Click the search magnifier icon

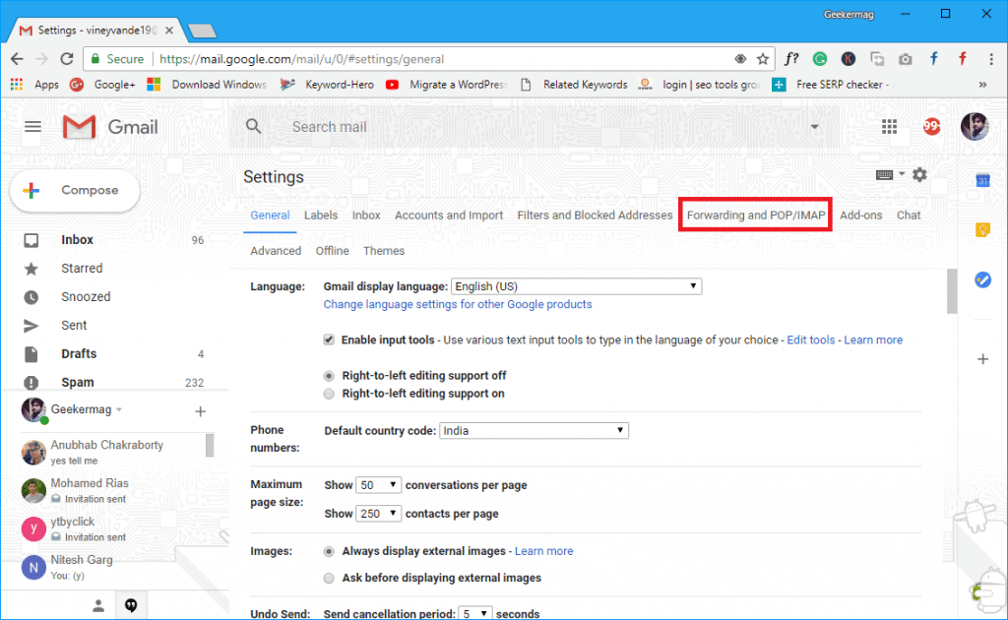253,126
